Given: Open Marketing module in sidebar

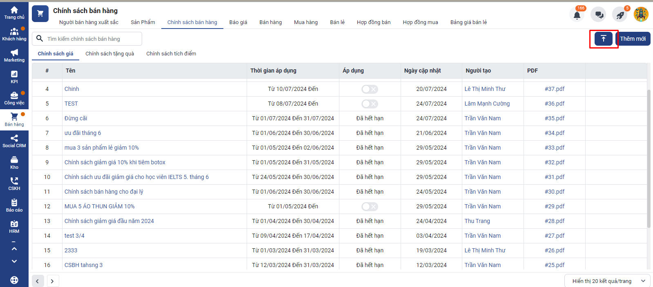Looking at the screenshot, I should (x=14, y=55).
